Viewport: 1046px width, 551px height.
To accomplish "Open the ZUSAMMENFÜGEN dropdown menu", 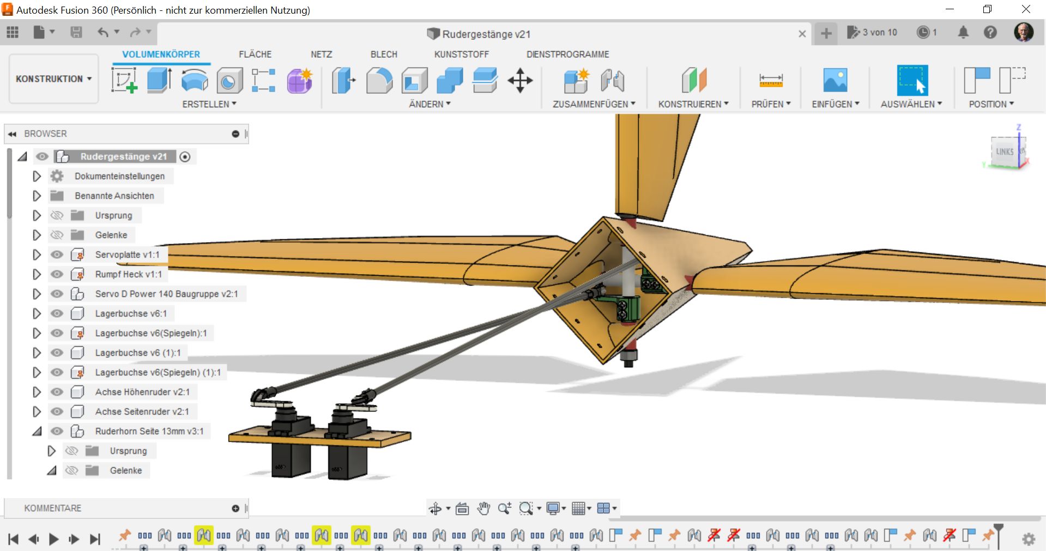I will [594, 104].
